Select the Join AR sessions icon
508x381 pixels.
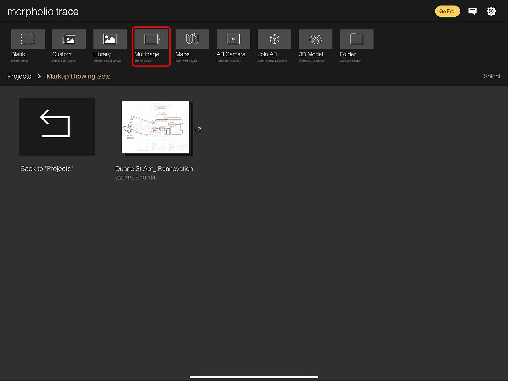tap(275, 39)
